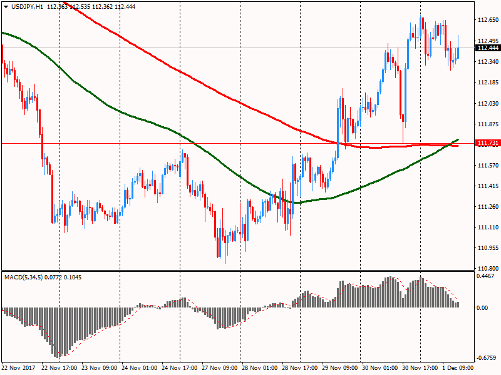The height and width of the screenshot is (375, 501).
Task: Click the 111.260 price axis value
Action: pos(488,207)
